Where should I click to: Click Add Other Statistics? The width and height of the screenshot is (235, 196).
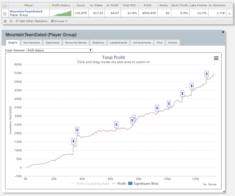click(32, 21)
